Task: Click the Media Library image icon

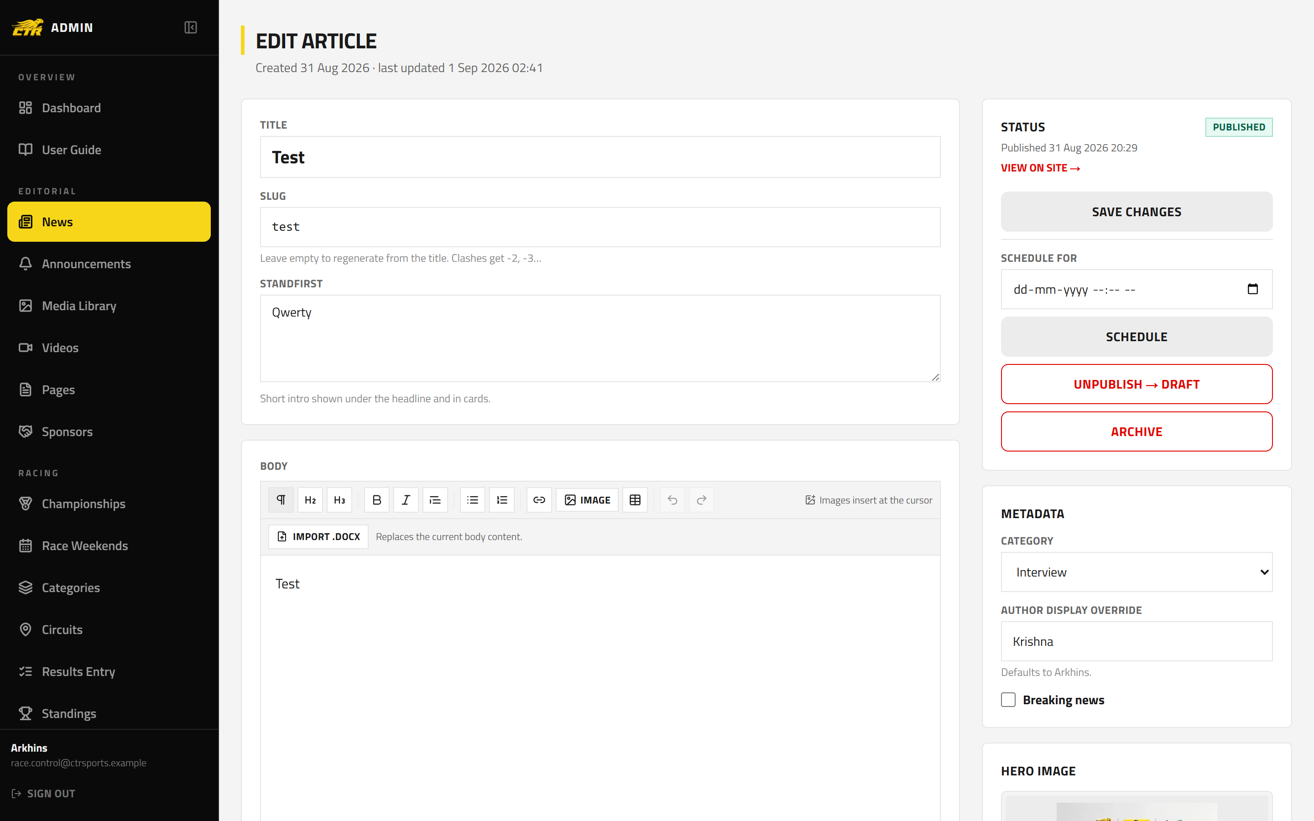Action: point(26,306)
